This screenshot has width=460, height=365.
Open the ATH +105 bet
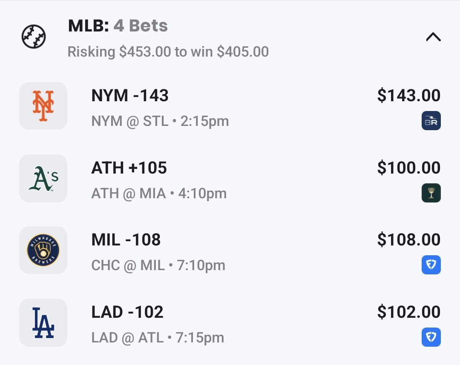pos(129,168)
